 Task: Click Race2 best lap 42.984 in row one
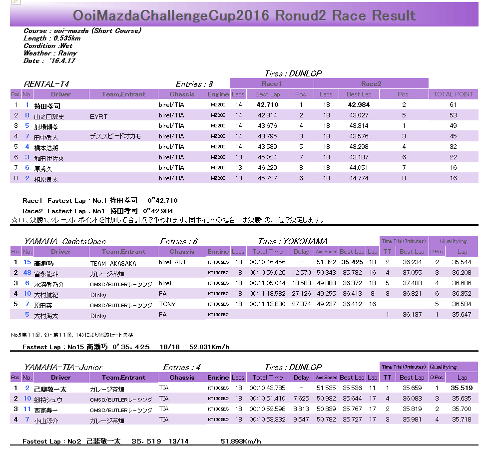(x=359, y=105)
